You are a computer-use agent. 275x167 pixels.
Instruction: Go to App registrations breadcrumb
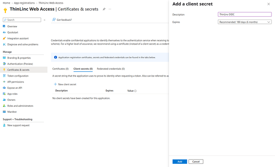click(24, 3)
